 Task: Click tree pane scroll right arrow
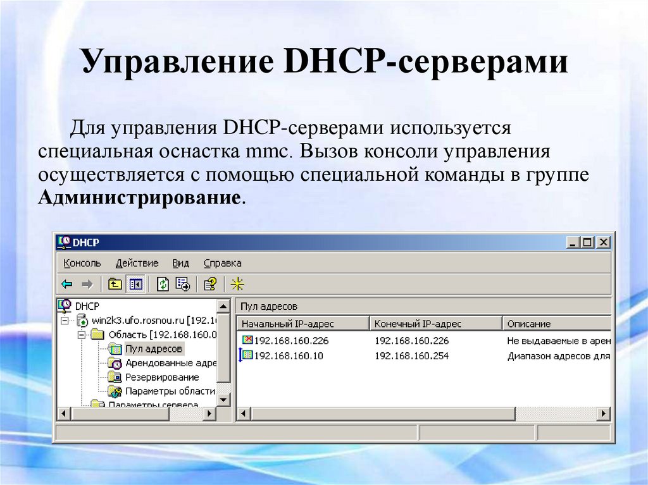tap(210, 413)
